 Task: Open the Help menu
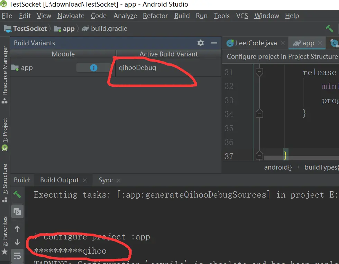pyautogui.click(x=292, y=16)
